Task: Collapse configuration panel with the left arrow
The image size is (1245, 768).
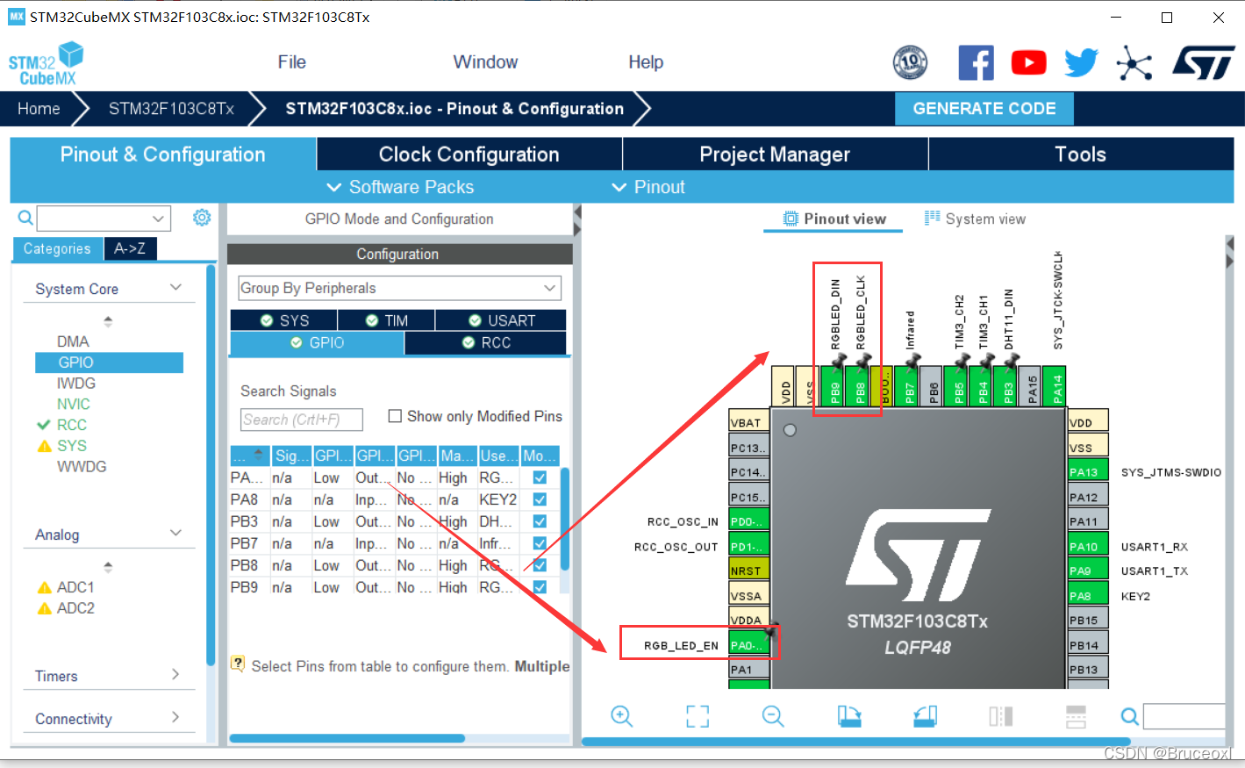Action: click(577, 212)
